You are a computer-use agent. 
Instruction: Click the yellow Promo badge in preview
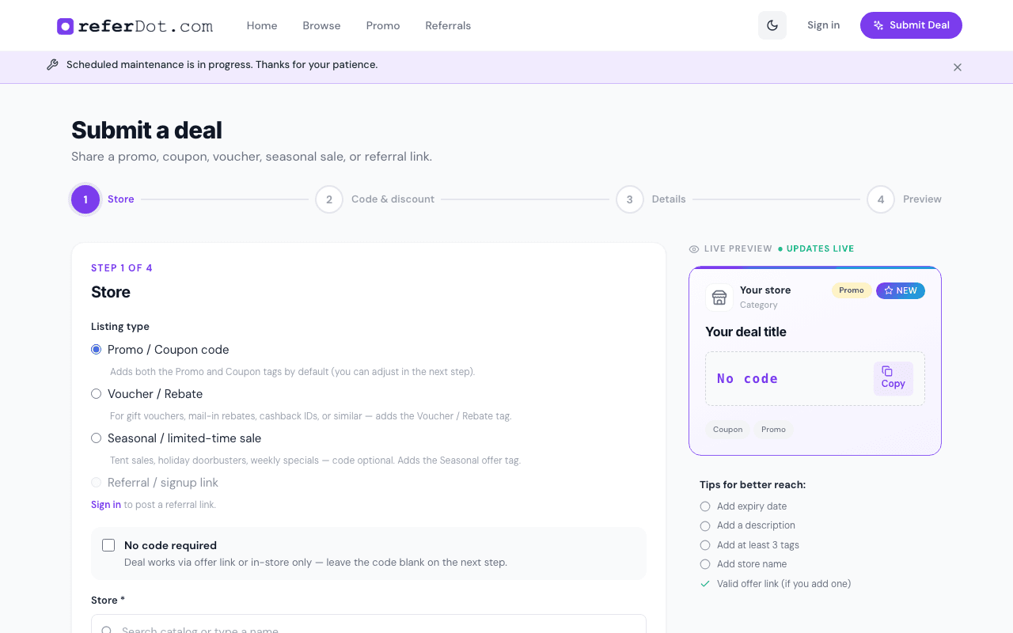pyautogui.click(x=852, y=290)
